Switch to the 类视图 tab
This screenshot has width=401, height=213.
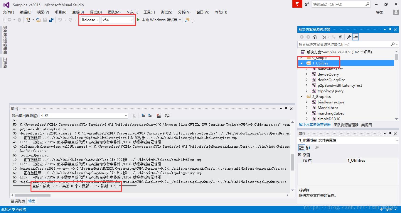coord(367,125)
